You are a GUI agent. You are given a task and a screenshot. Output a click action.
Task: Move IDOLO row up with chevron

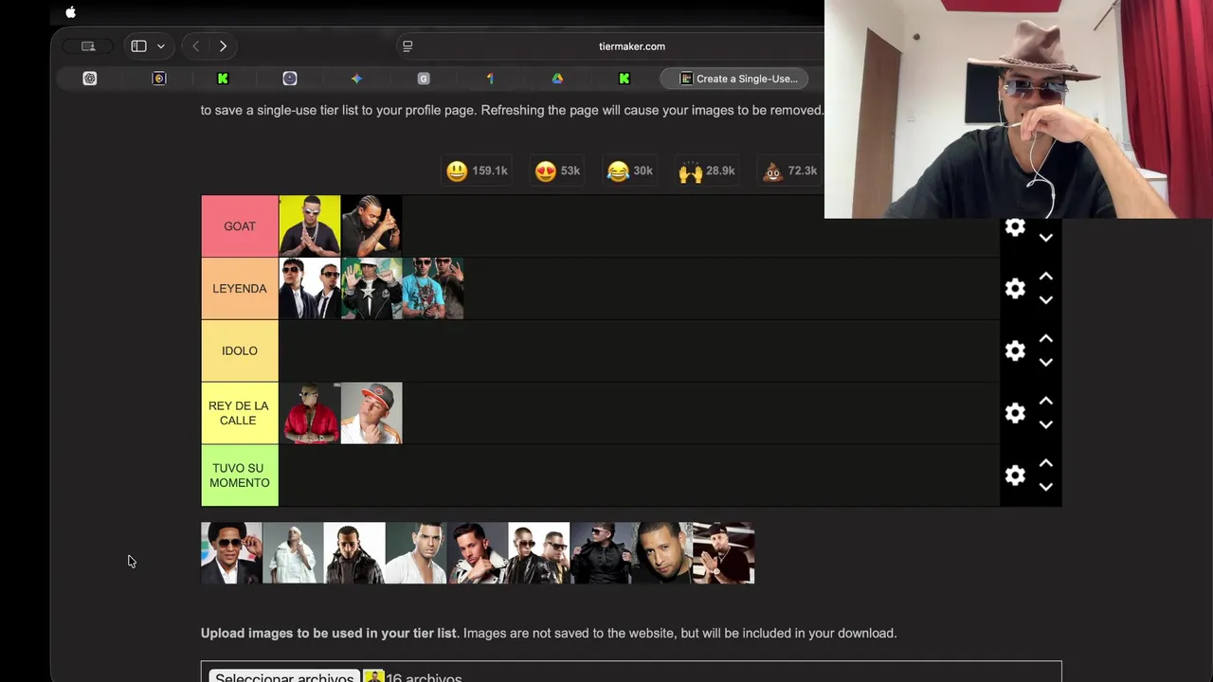coord(1045,339)
